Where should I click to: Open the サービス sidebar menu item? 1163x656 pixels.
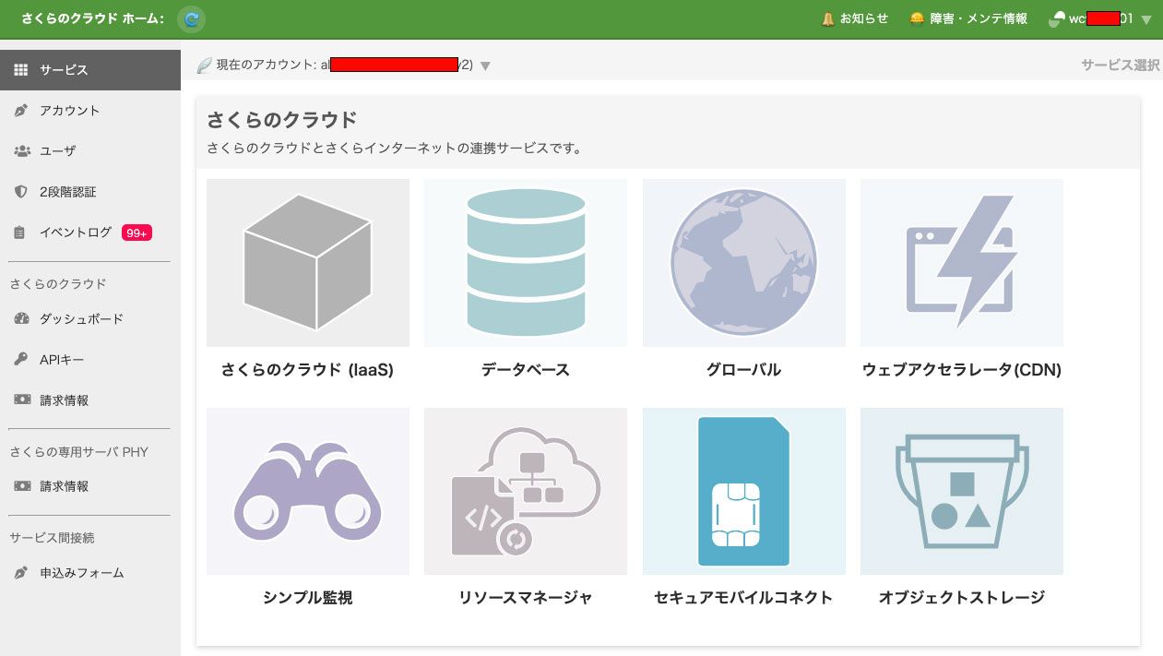[90, 70]
